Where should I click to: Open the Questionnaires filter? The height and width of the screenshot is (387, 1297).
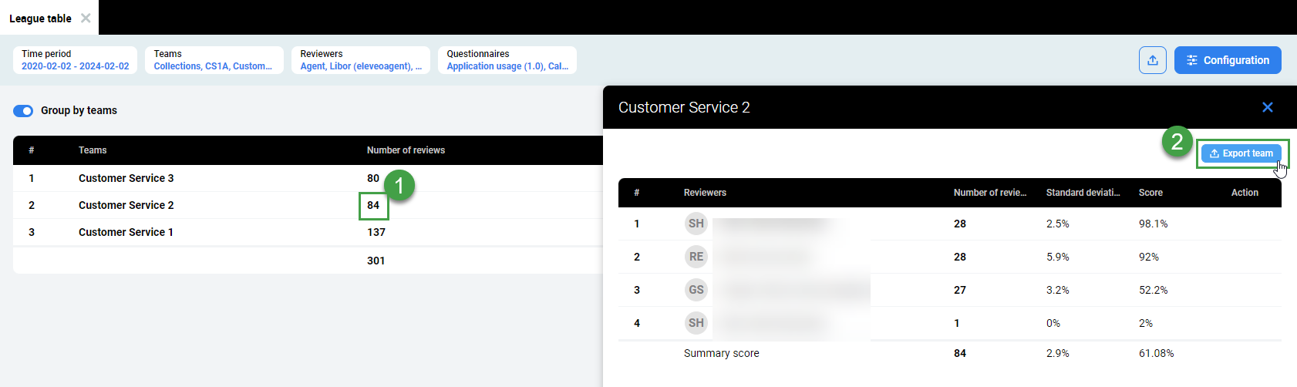pyautogui.click(x=507, y=60)
